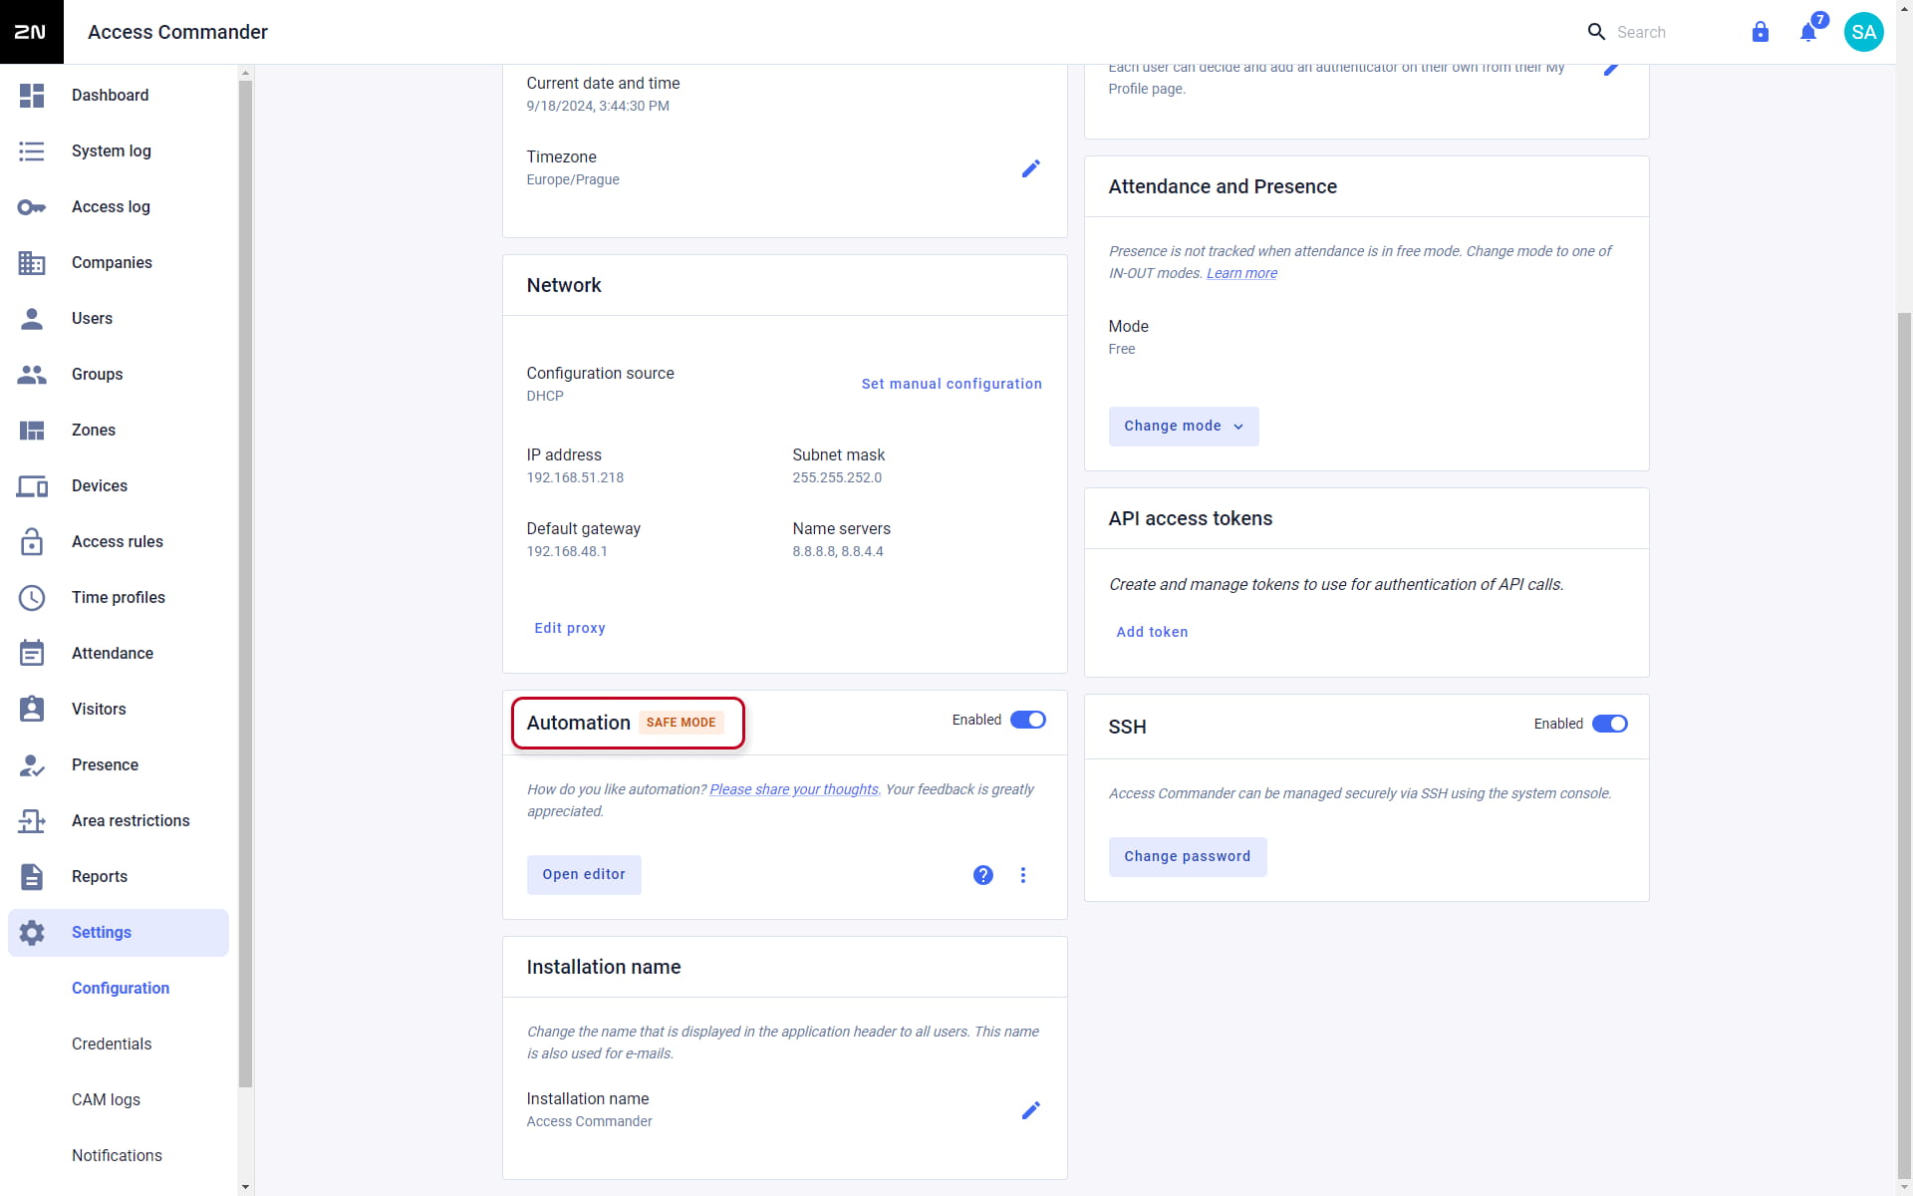Click the Europe/Prague timezone value
The image size is (1913, 1196).
pos(573,180)
